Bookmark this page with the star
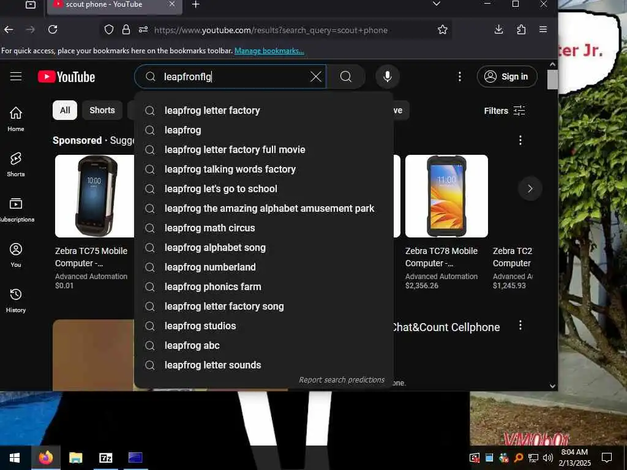627x470 pixels. coord(442,29)
